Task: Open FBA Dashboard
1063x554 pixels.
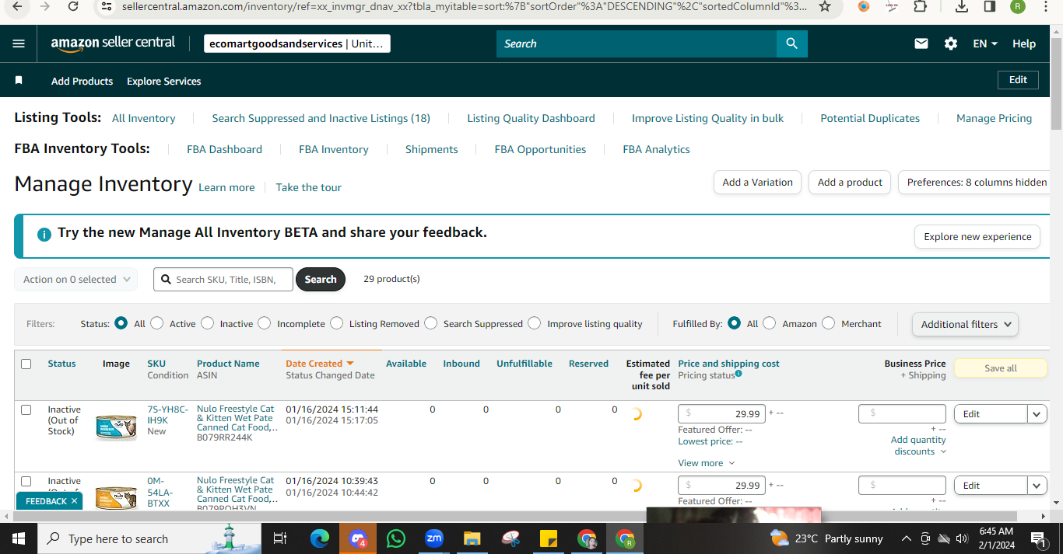Action: click(x=224, y=149)
